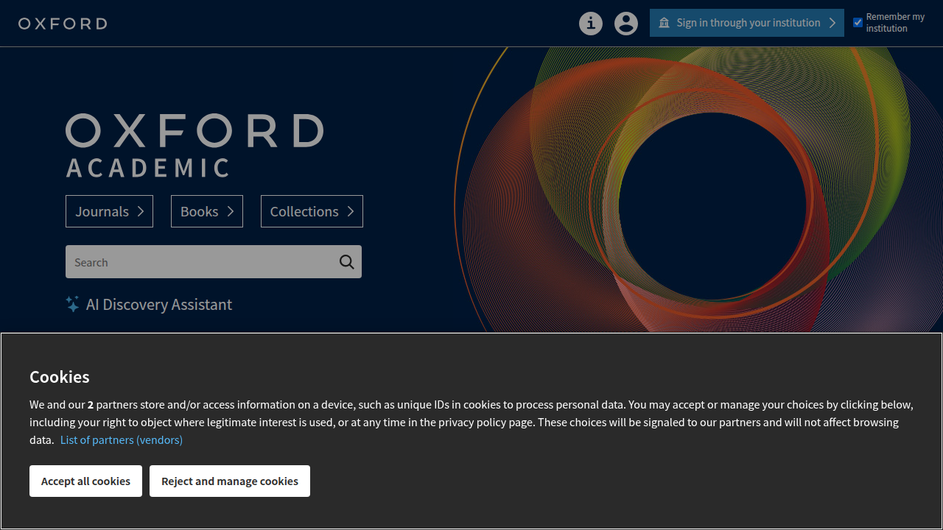Click the Oxford Academic large logo
The width and height of the screenshot is (943, 530).
click(x=194, y=145)
